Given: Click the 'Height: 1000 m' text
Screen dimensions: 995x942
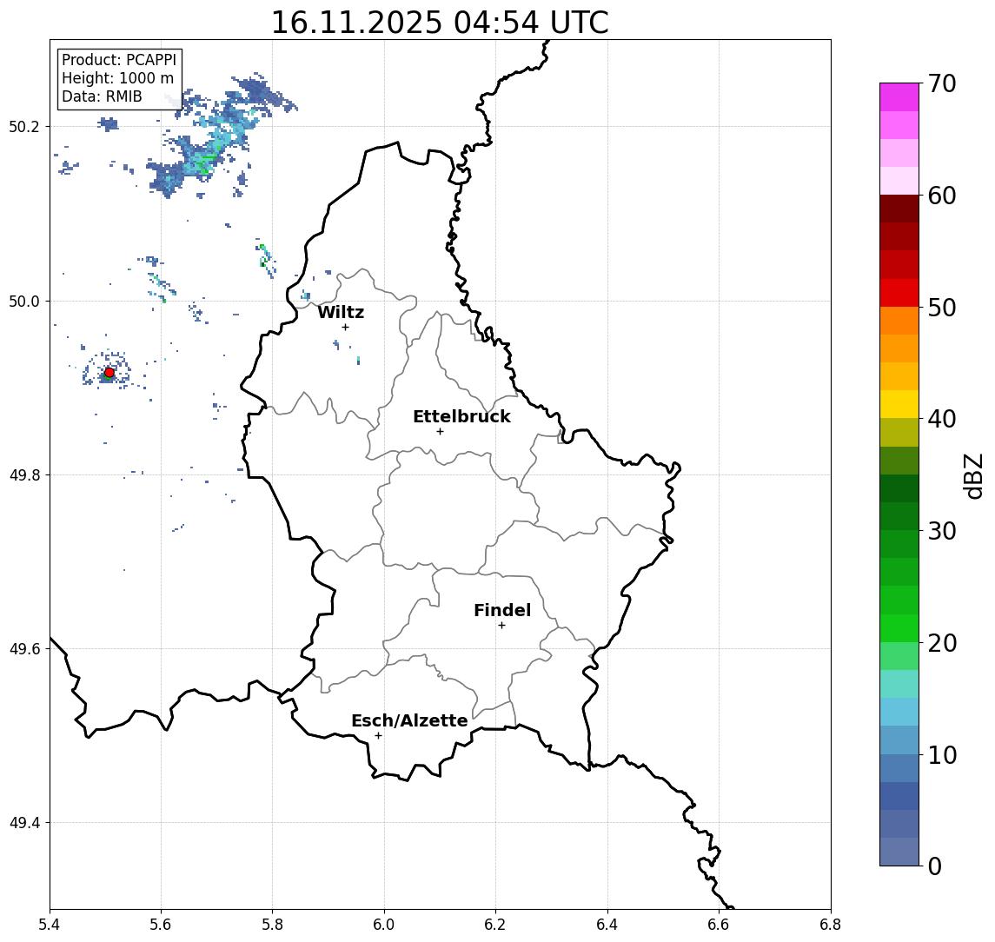Looking at the screenshot, I should [117, 78].
